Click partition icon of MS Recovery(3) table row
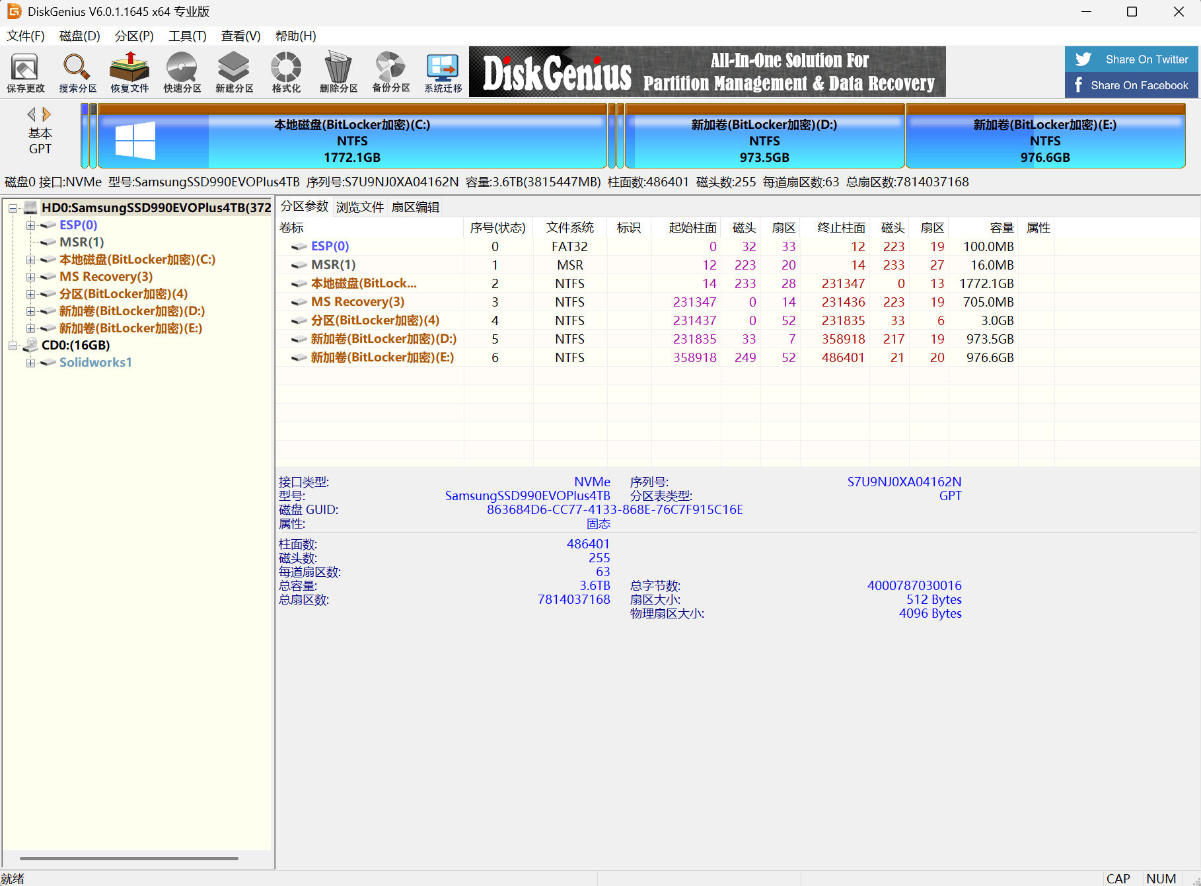 click(299, 302)
